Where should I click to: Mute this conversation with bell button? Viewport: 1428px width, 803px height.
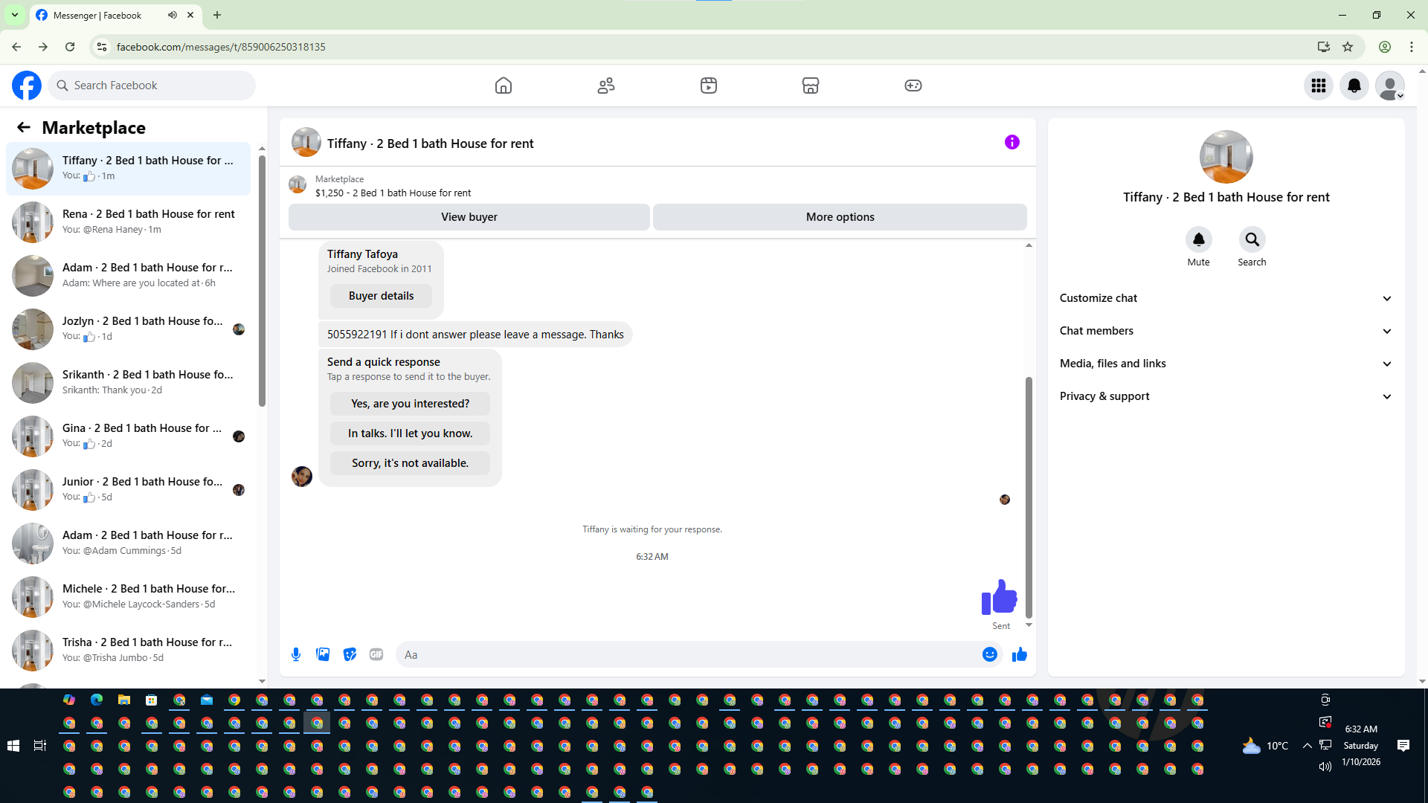pyautogui.click(x=1198, y=239)
